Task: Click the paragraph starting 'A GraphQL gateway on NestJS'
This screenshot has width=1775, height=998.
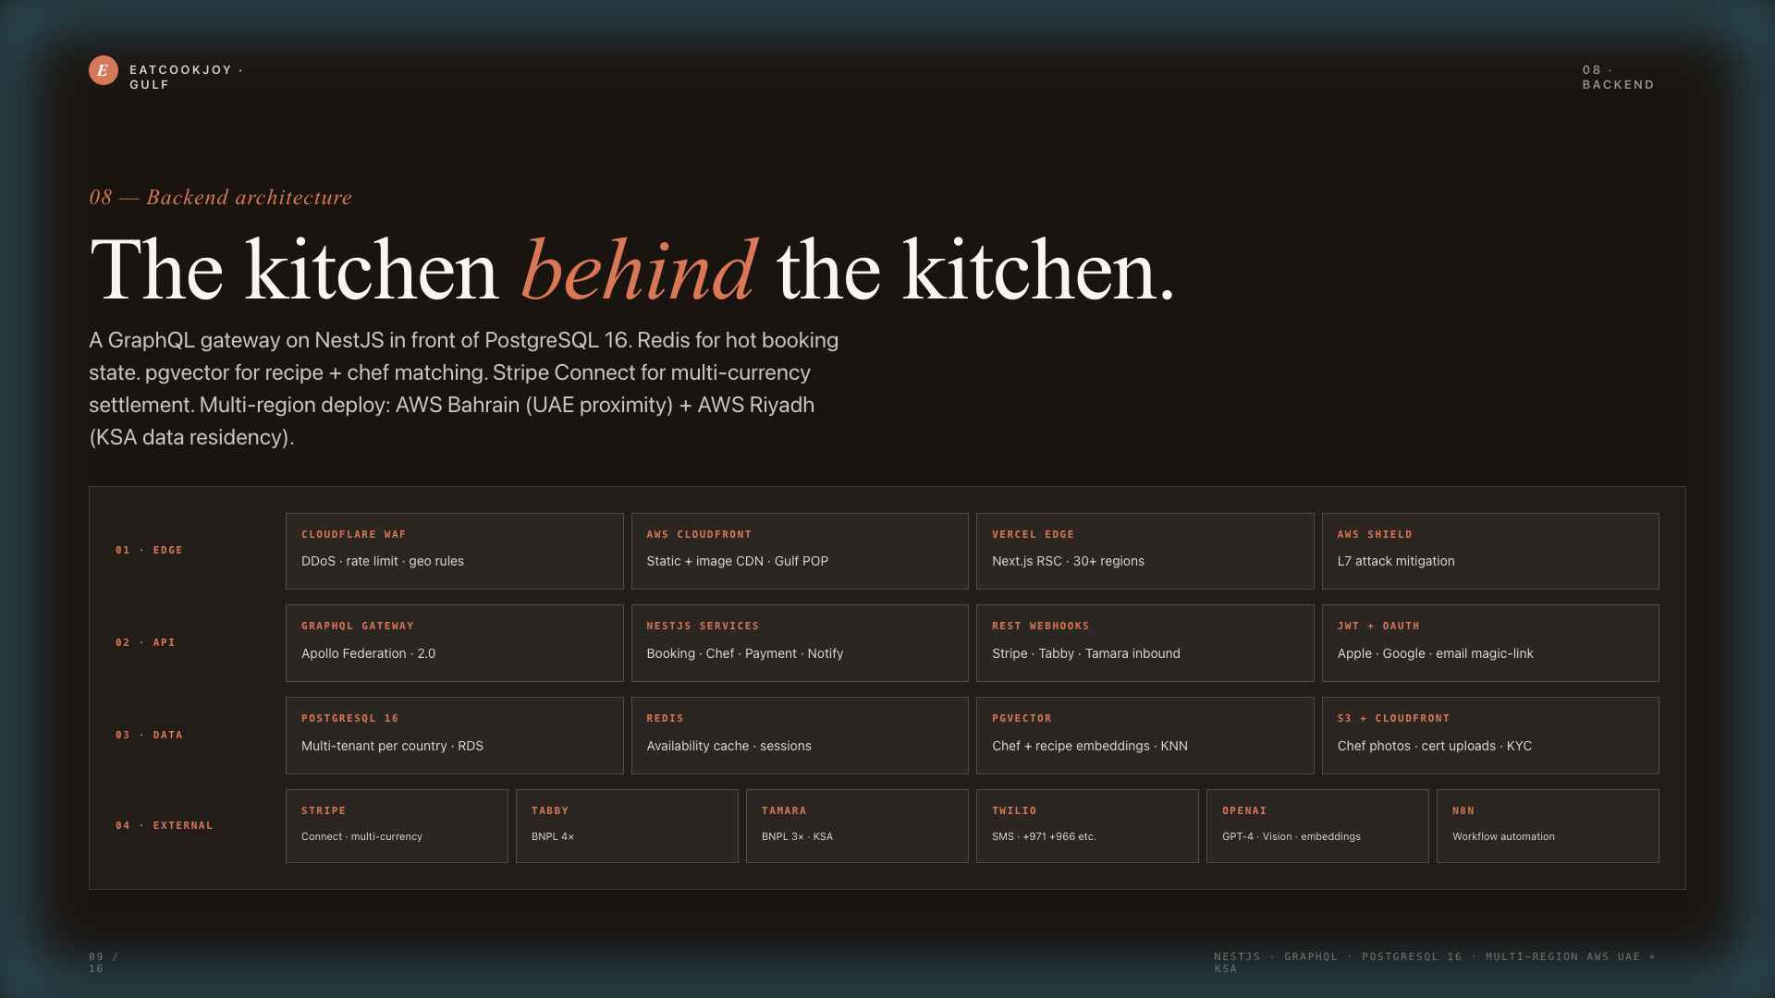Action: [464, 389]
